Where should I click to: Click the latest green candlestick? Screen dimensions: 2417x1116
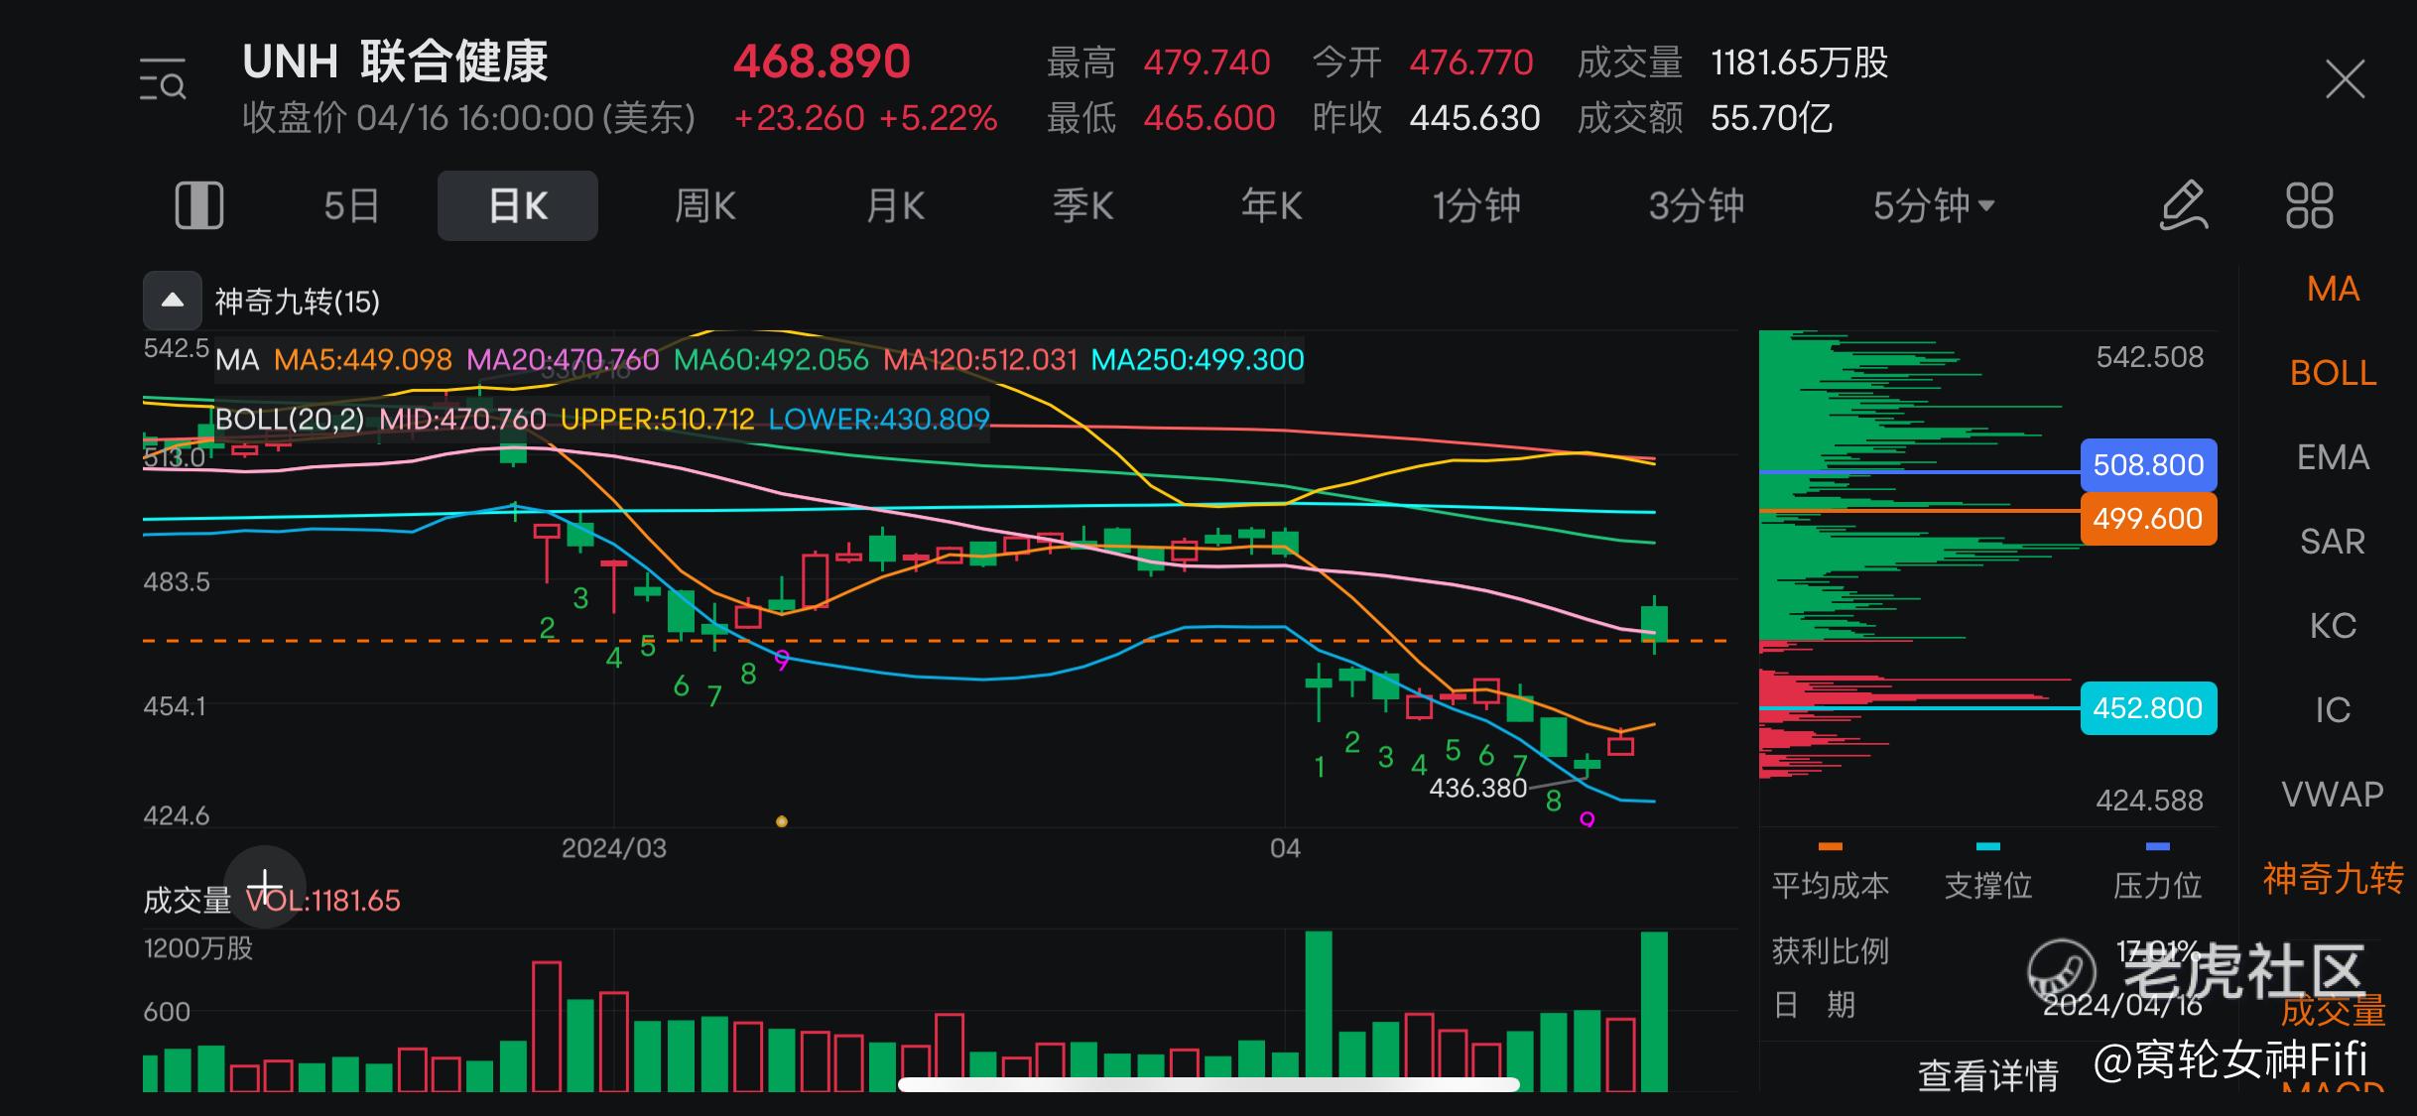pyautogui.click(x=1655, y=624)
